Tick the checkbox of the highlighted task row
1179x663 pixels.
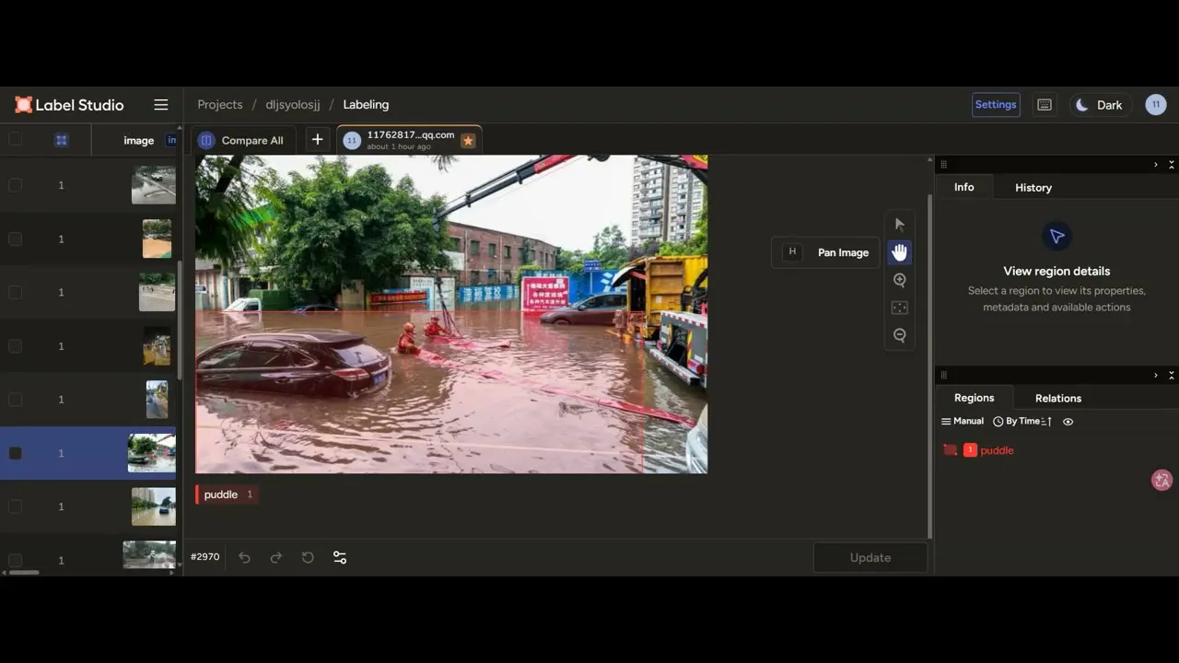click(x=15, y=453)
